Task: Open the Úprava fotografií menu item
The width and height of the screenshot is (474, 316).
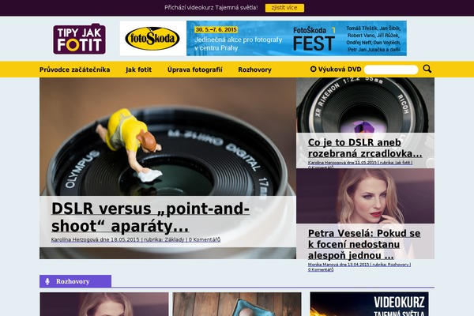Action: tap(195, 70)
